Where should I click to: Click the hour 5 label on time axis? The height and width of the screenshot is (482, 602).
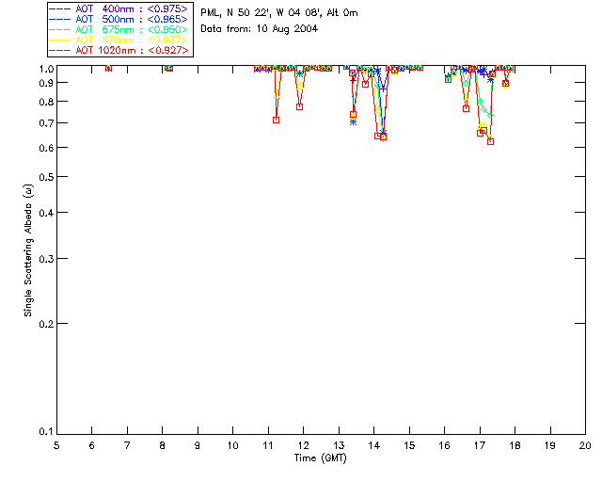(56, 445)
